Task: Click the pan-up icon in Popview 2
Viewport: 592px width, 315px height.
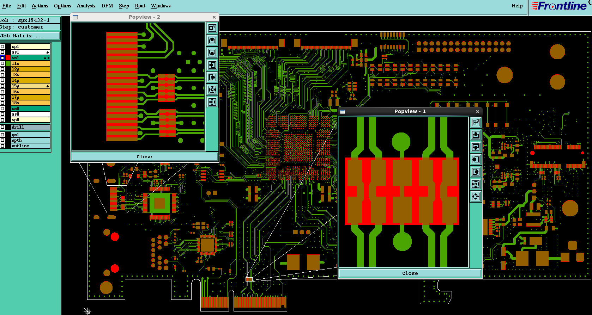Action: click(x=212, y=41)
